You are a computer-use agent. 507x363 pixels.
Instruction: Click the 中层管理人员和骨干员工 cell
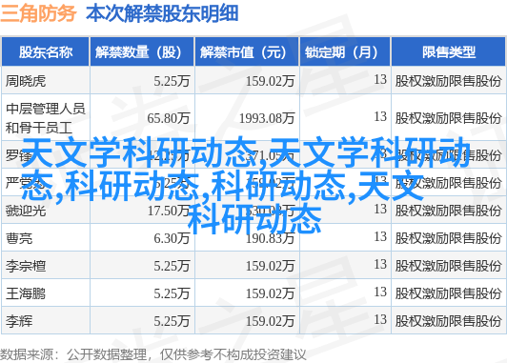(46, 118)
